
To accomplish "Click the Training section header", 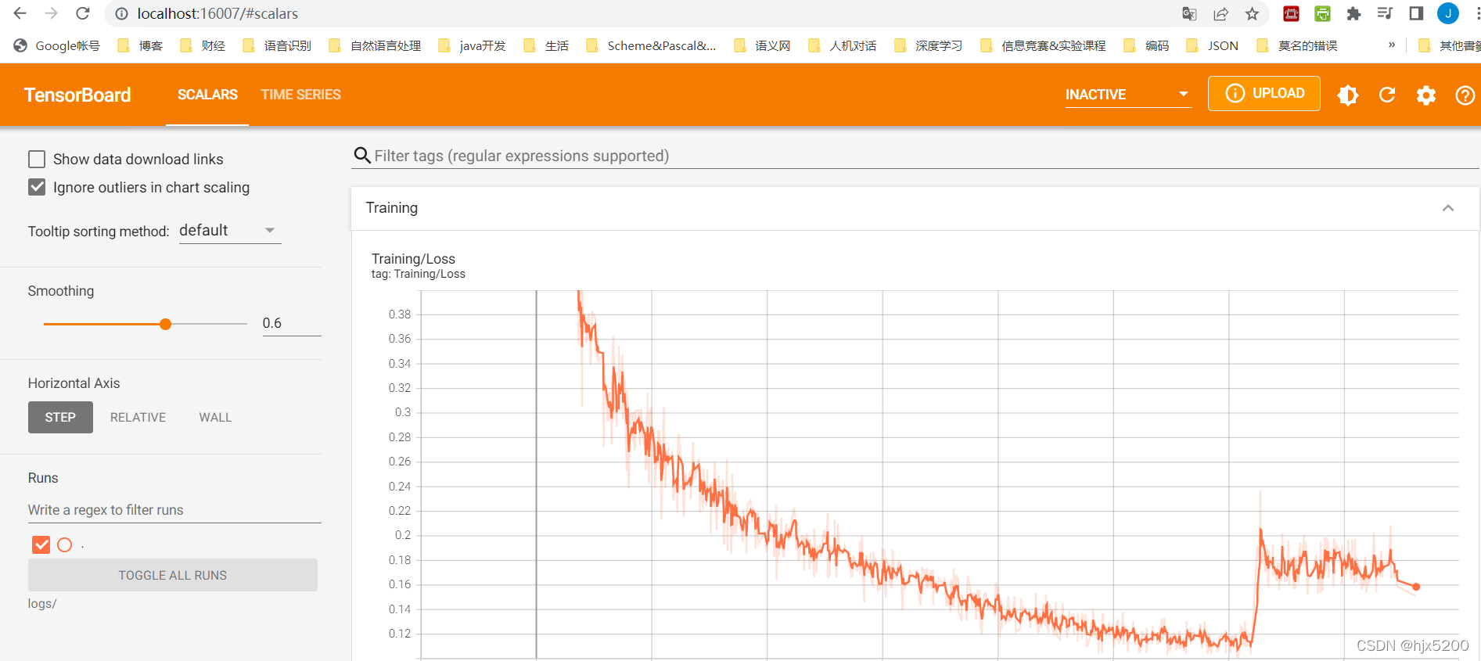I will coord(915,208).
